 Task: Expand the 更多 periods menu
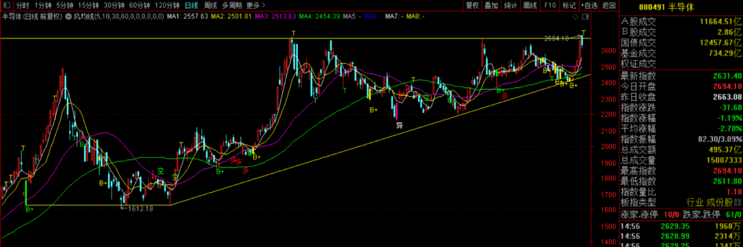pos(255,5)
